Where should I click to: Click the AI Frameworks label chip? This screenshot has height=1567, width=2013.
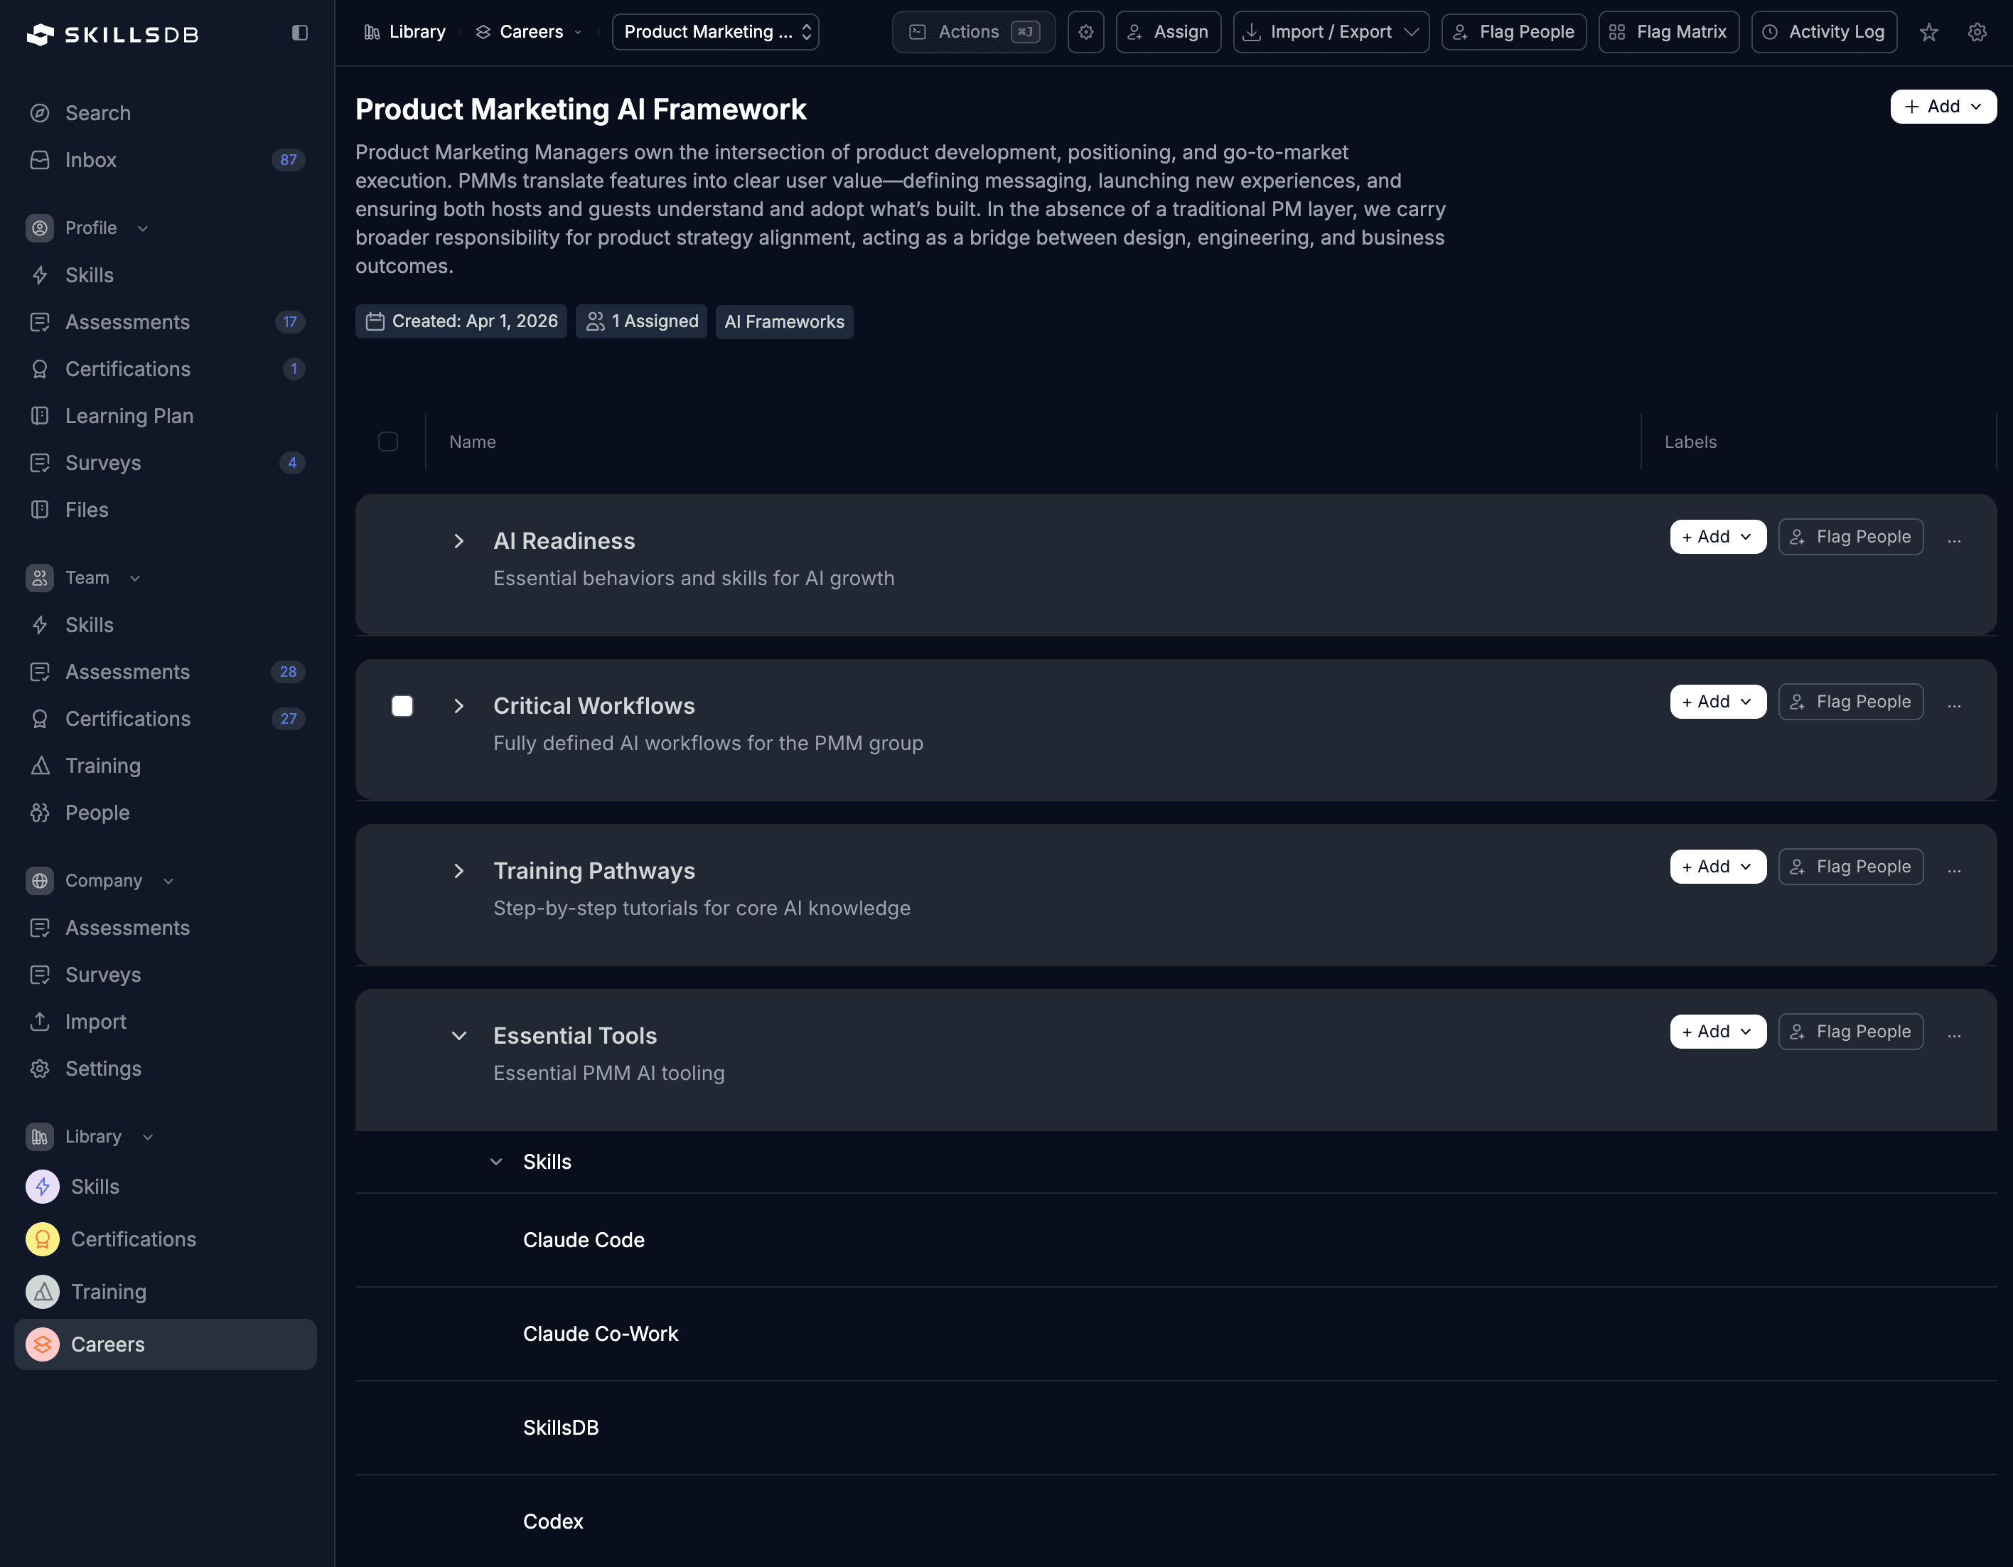pyautogui.click(x=784, y=321)
